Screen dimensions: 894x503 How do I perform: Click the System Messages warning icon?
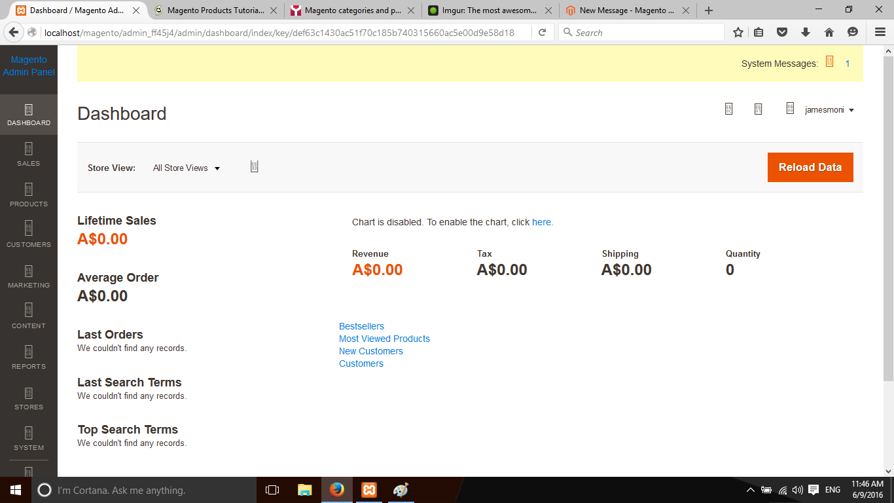point(830,62)
